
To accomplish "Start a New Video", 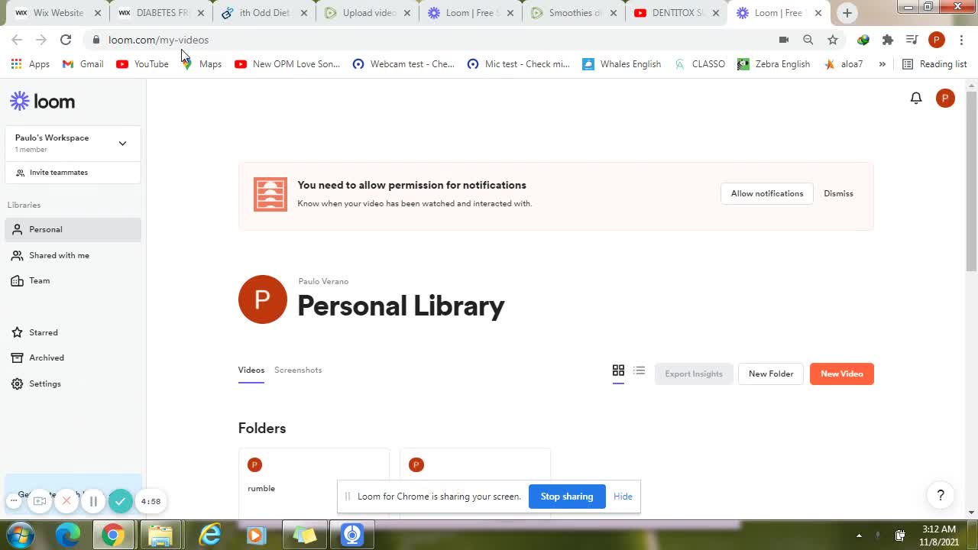I will 841,374.
